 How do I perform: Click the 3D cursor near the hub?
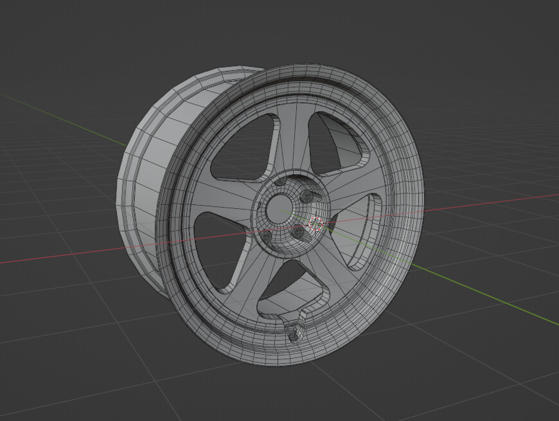tap(314, 224)
